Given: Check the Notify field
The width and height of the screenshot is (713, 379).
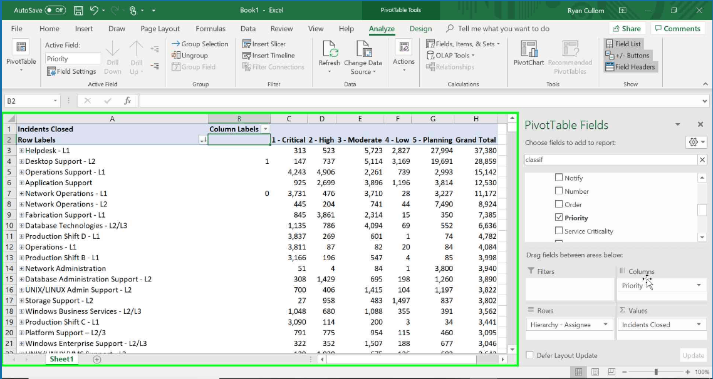Looking at the screenshot, I should pos(559,178).
